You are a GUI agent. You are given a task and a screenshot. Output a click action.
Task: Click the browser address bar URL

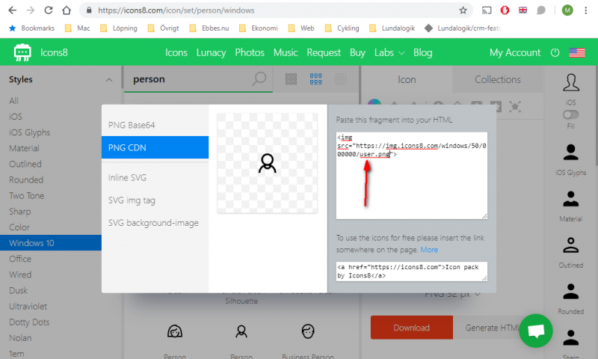pyautogui.click(x=176, y=10)
